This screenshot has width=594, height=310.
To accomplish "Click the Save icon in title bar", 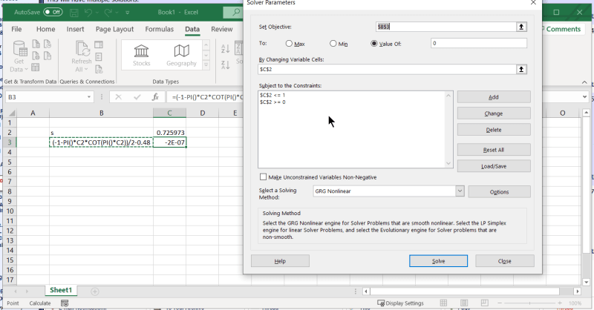I will [x=74, y=13].
